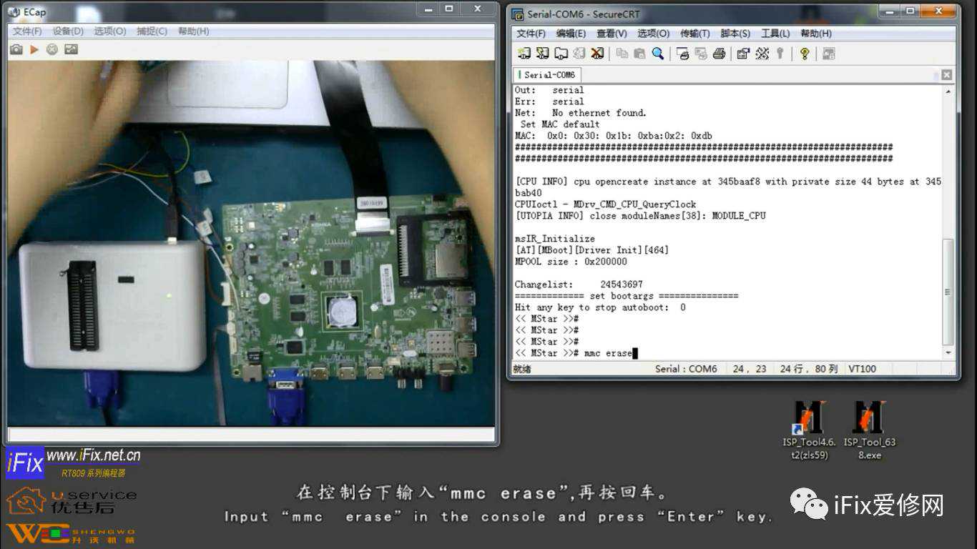The height and width of the screenshot is (549, 977).
Task: Click the camera snapshot icon in ECap
Action: (x=16, y=49)
